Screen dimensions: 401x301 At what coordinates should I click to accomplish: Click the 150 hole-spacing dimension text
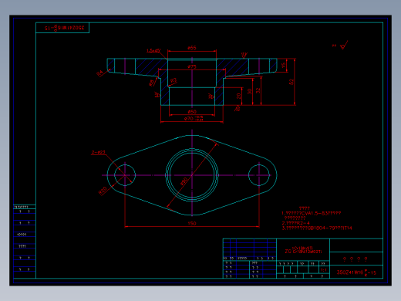[192, 223]
